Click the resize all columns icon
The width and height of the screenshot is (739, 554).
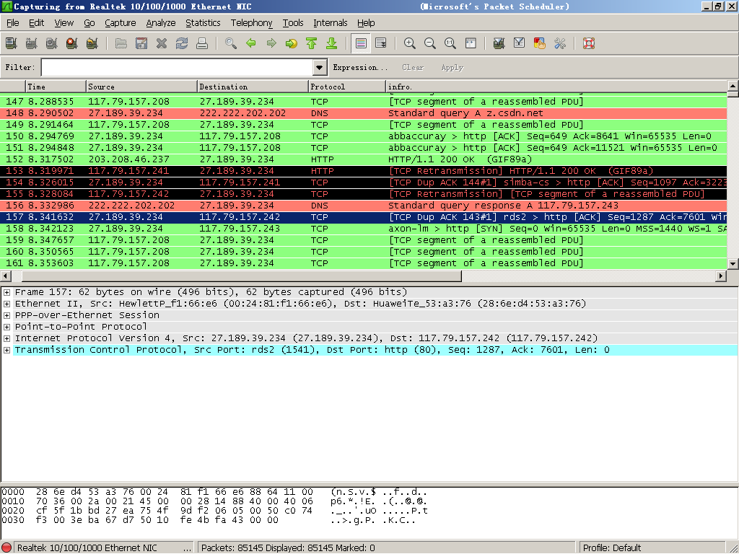tap(471, 43)
